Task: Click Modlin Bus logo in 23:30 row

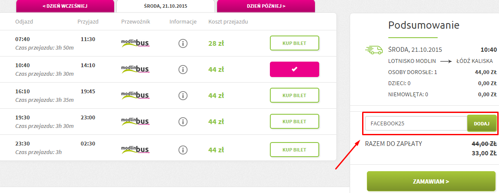Action: 136,148
